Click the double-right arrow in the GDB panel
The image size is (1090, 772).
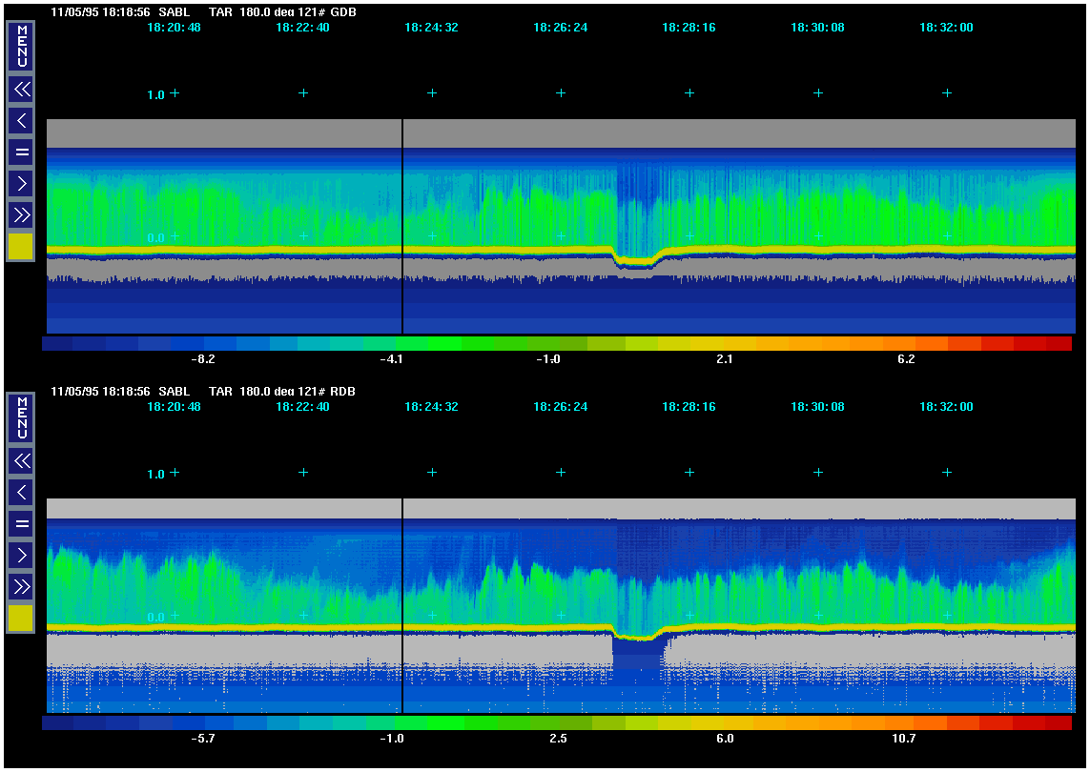21,214
